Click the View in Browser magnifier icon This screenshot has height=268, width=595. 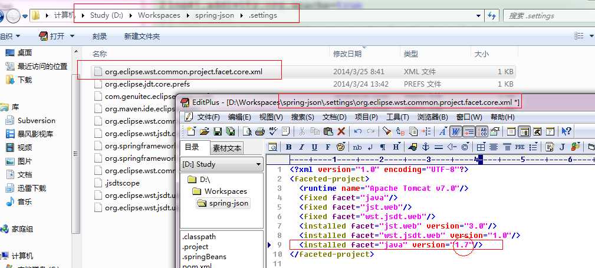[272, 147]
